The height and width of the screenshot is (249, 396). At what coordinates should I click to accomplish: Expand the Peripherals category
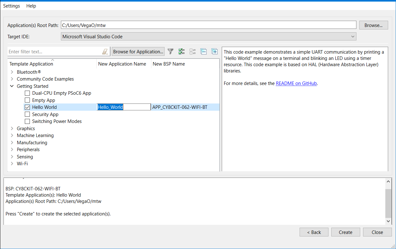[x=12, y=150]
